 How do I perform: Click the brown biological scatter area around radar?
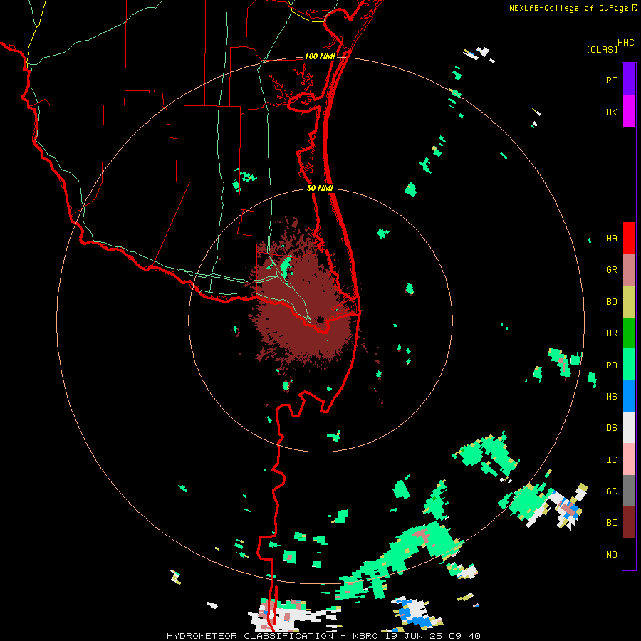(x=303, y=303)
